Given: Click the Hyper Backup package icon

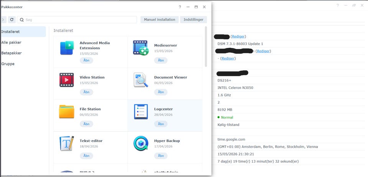Looking at the screenshot, I should 141,143.
